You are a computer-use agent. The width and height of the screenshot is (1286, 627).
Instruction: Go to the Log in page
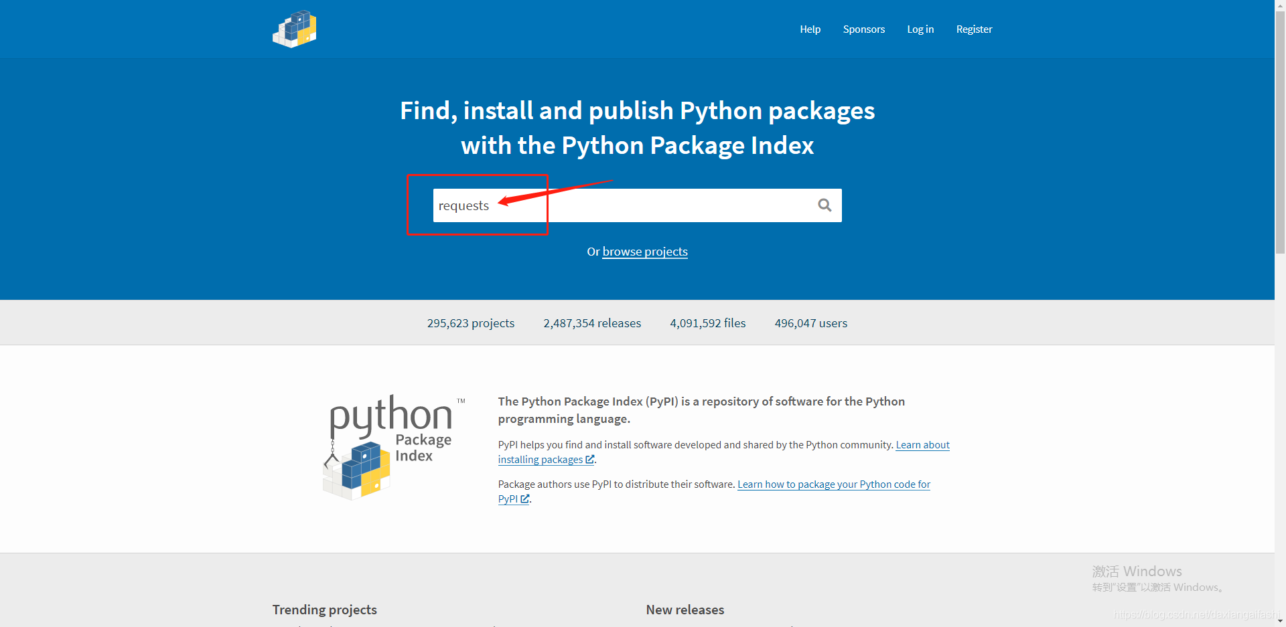click(920, 29)
